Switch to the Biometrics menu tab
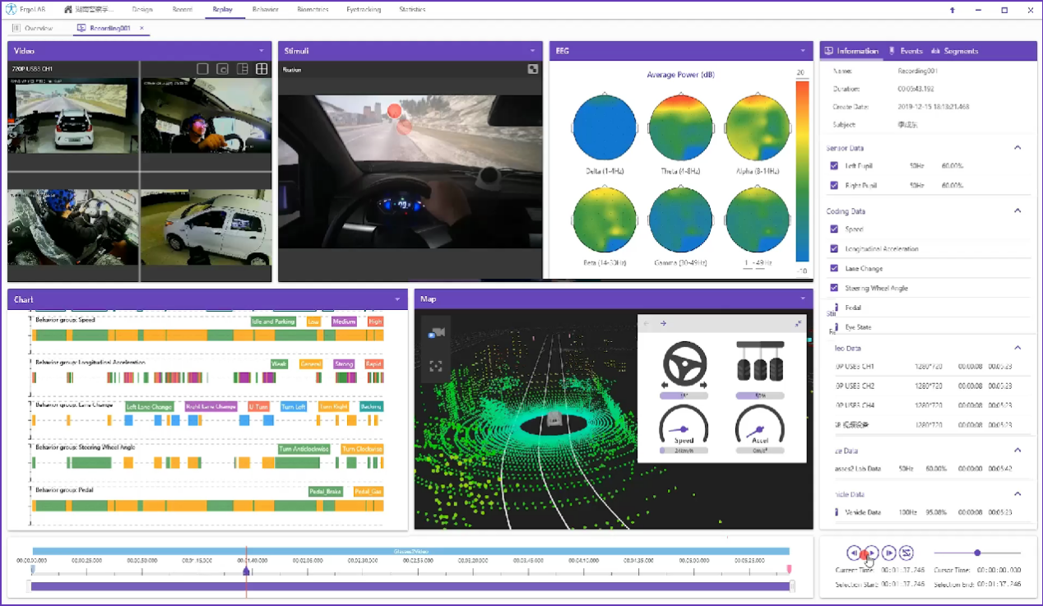The height and width of the screenshot is (606, 1043). click(313, 10)
